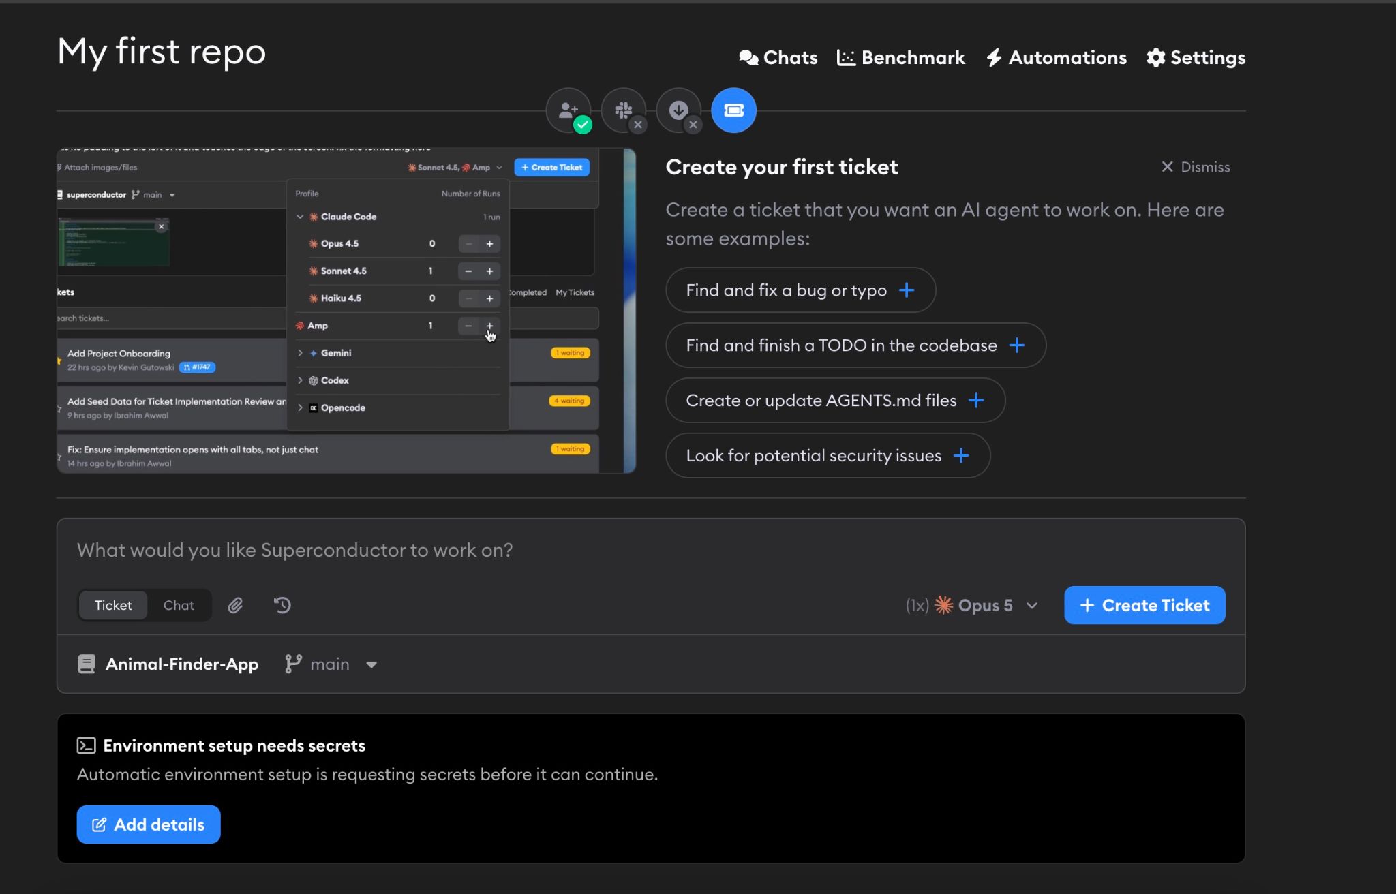This screenshot has width=1396, height=894.
Task: Click the Add details button
Action: 149,824
